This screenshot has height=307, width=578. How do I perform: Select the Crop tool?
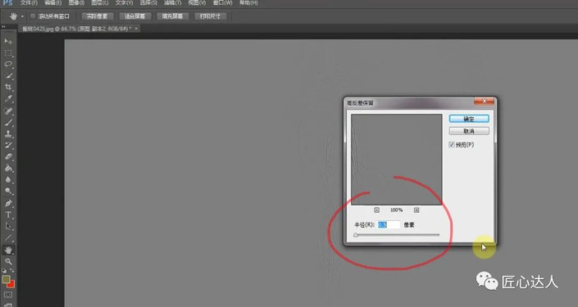pyautogui.click(x=8, y=88)
